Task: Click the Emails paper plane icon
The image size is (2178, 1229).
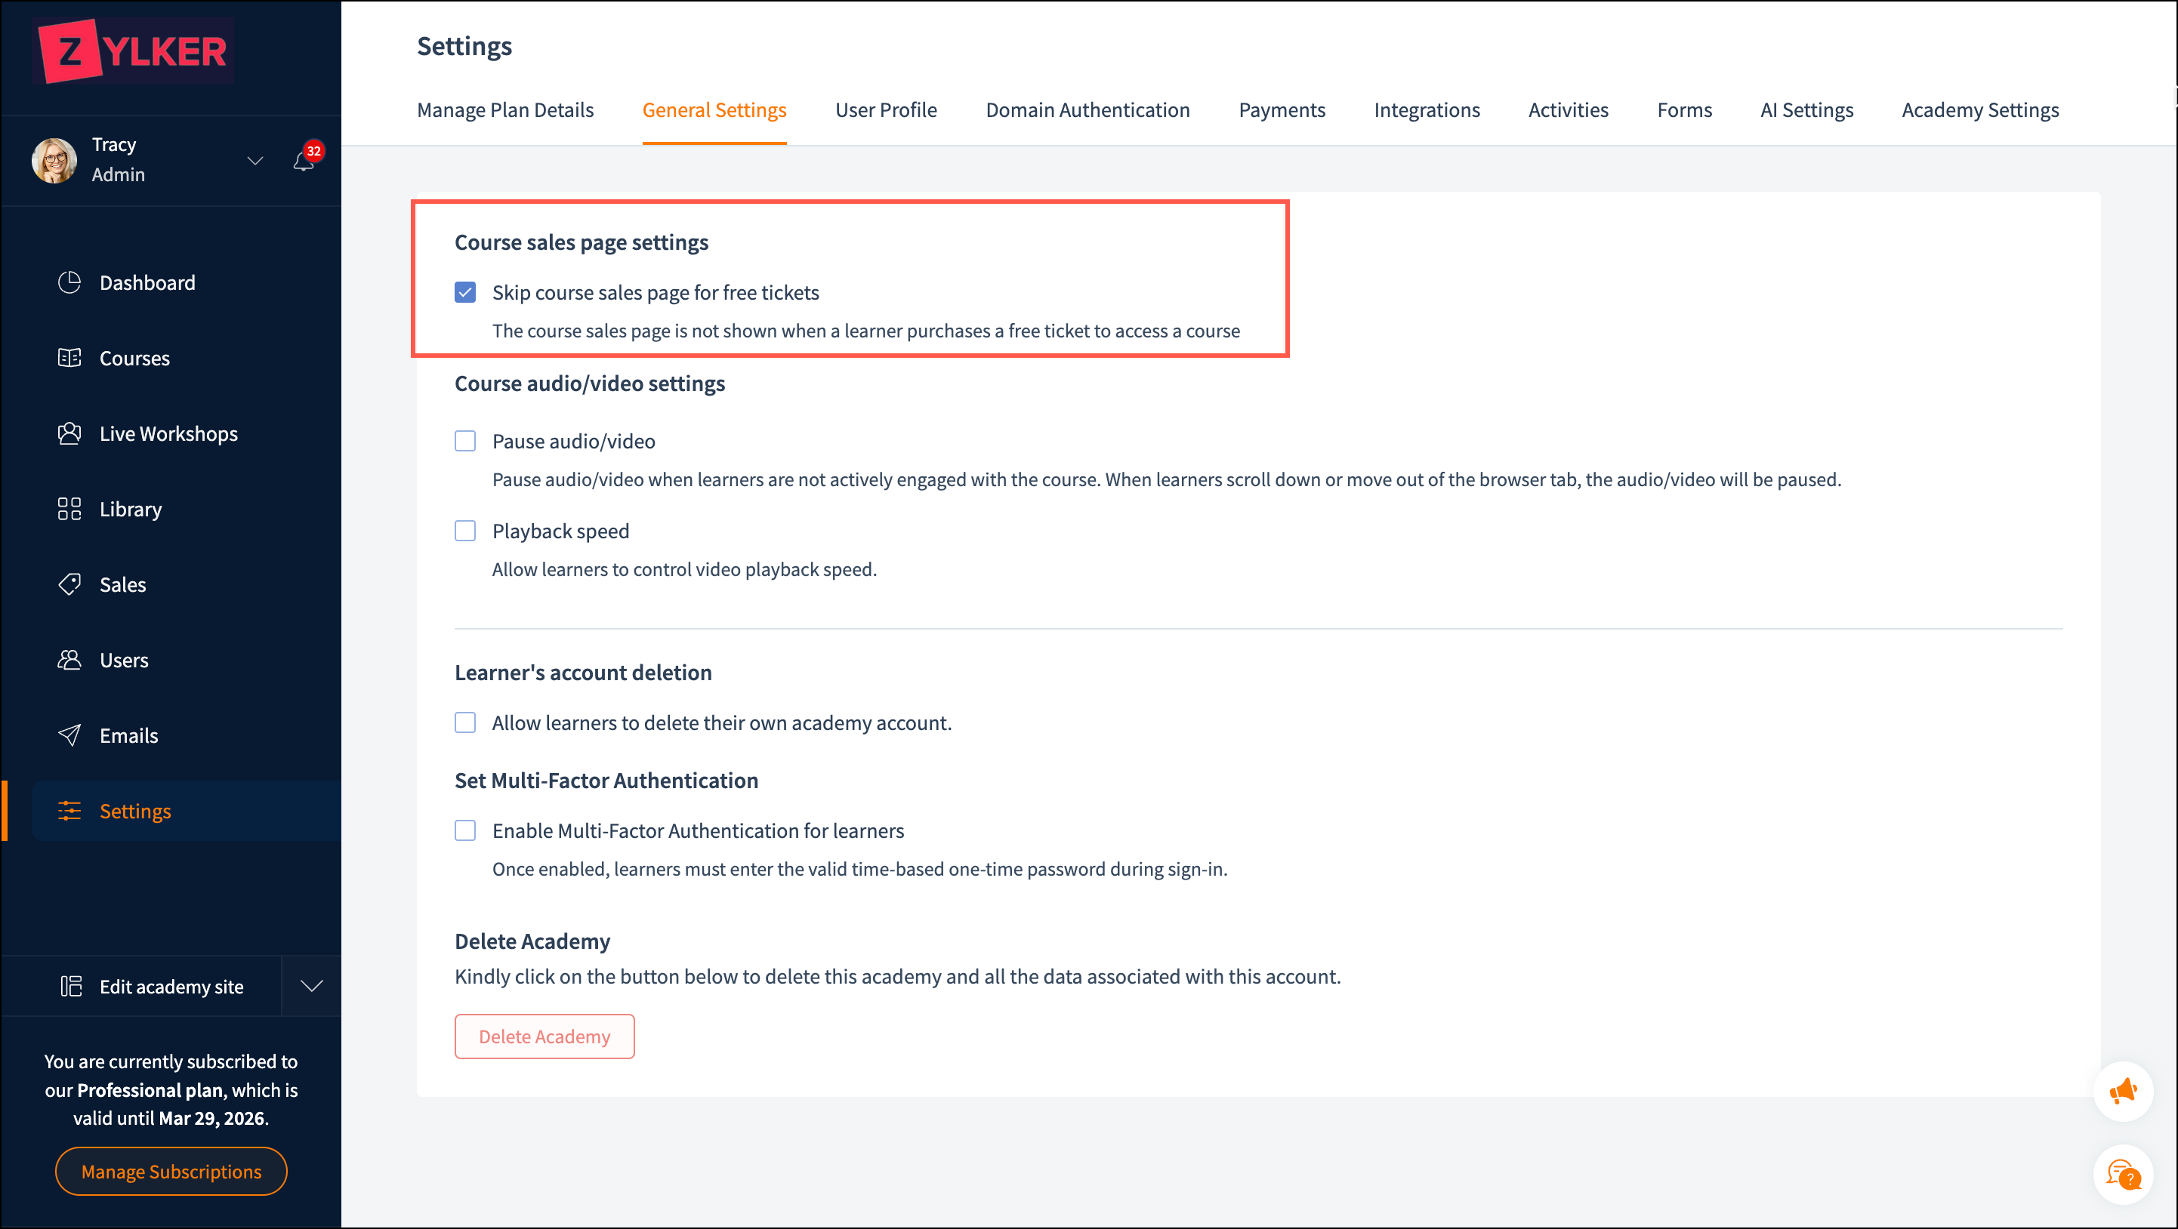Action: click(69, 735)
